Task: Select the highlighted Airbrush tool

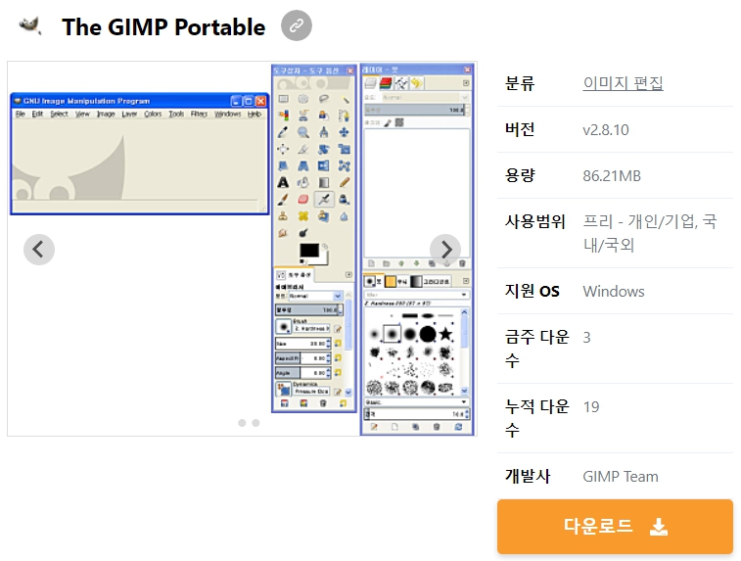Action: point(324,200)
